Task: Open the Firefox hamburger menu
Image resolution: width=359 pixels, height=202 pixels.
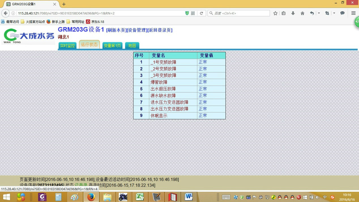Action: pos(353,13)
